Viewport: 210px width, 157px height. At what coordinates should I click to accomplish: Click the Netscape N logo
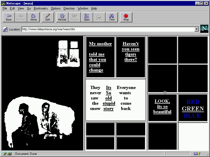(x=204, y=29)
